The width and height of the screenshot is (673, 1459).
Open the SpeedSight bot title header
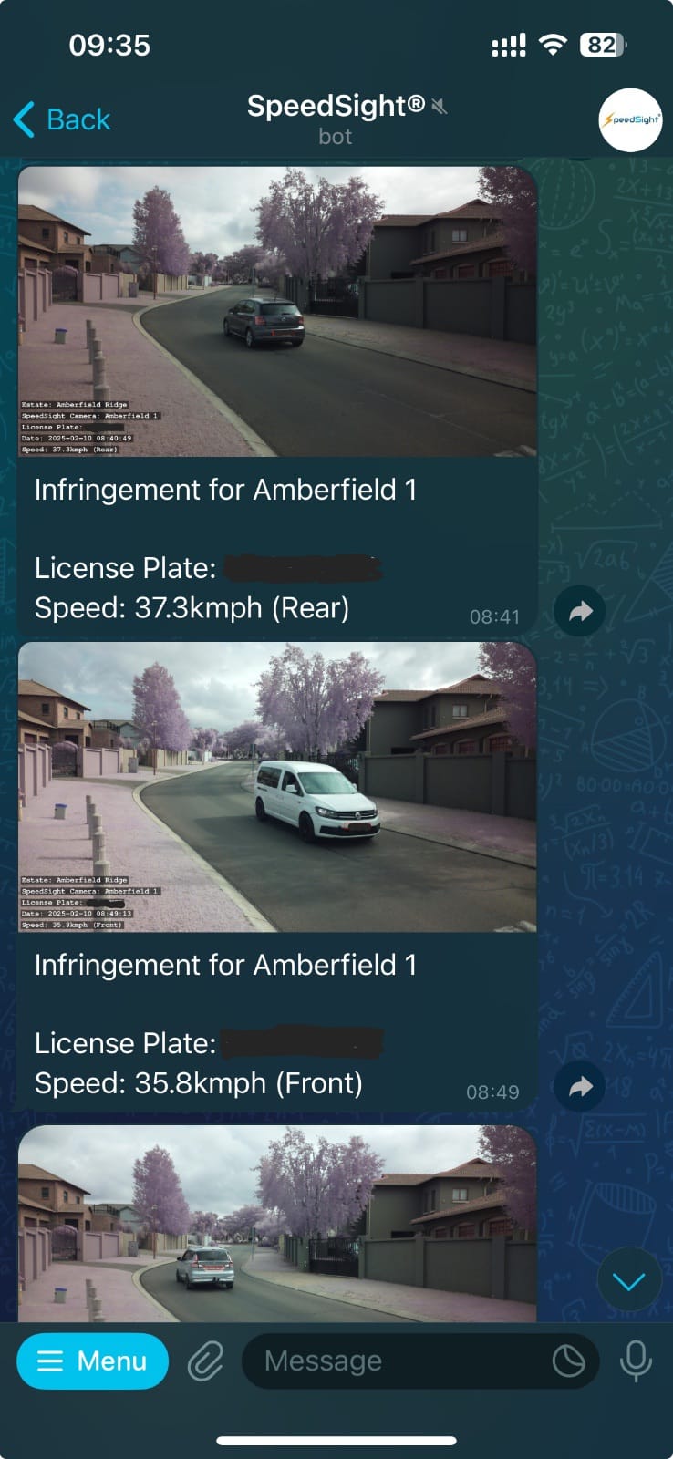336,107
